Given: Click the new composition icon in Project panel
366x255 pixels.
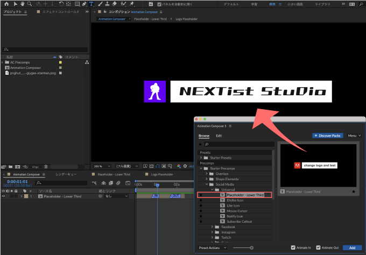Looking at the screenshot, I should [x=18, y=167].
